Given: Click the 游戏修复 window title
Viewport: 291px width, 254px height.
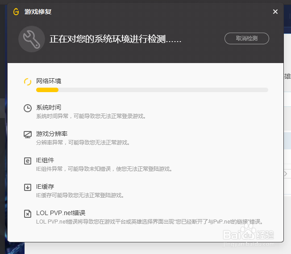Looking at the screenshot, I should coord(38,12).
